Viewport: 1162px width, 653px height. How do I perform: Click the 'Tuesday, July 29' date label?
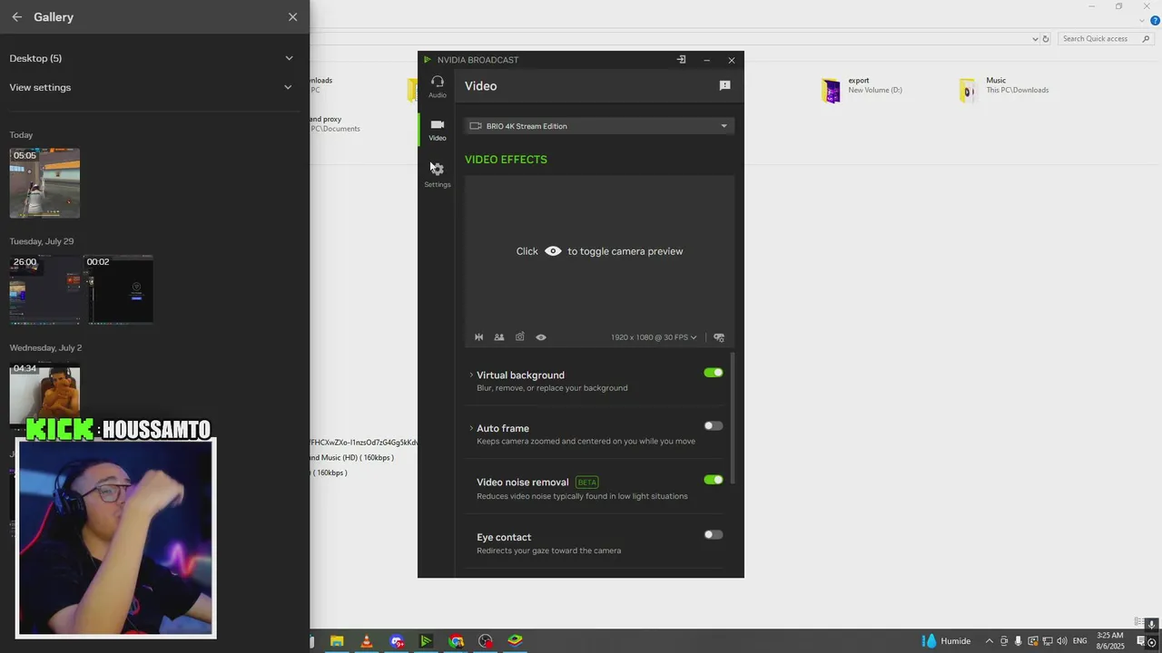42,241
